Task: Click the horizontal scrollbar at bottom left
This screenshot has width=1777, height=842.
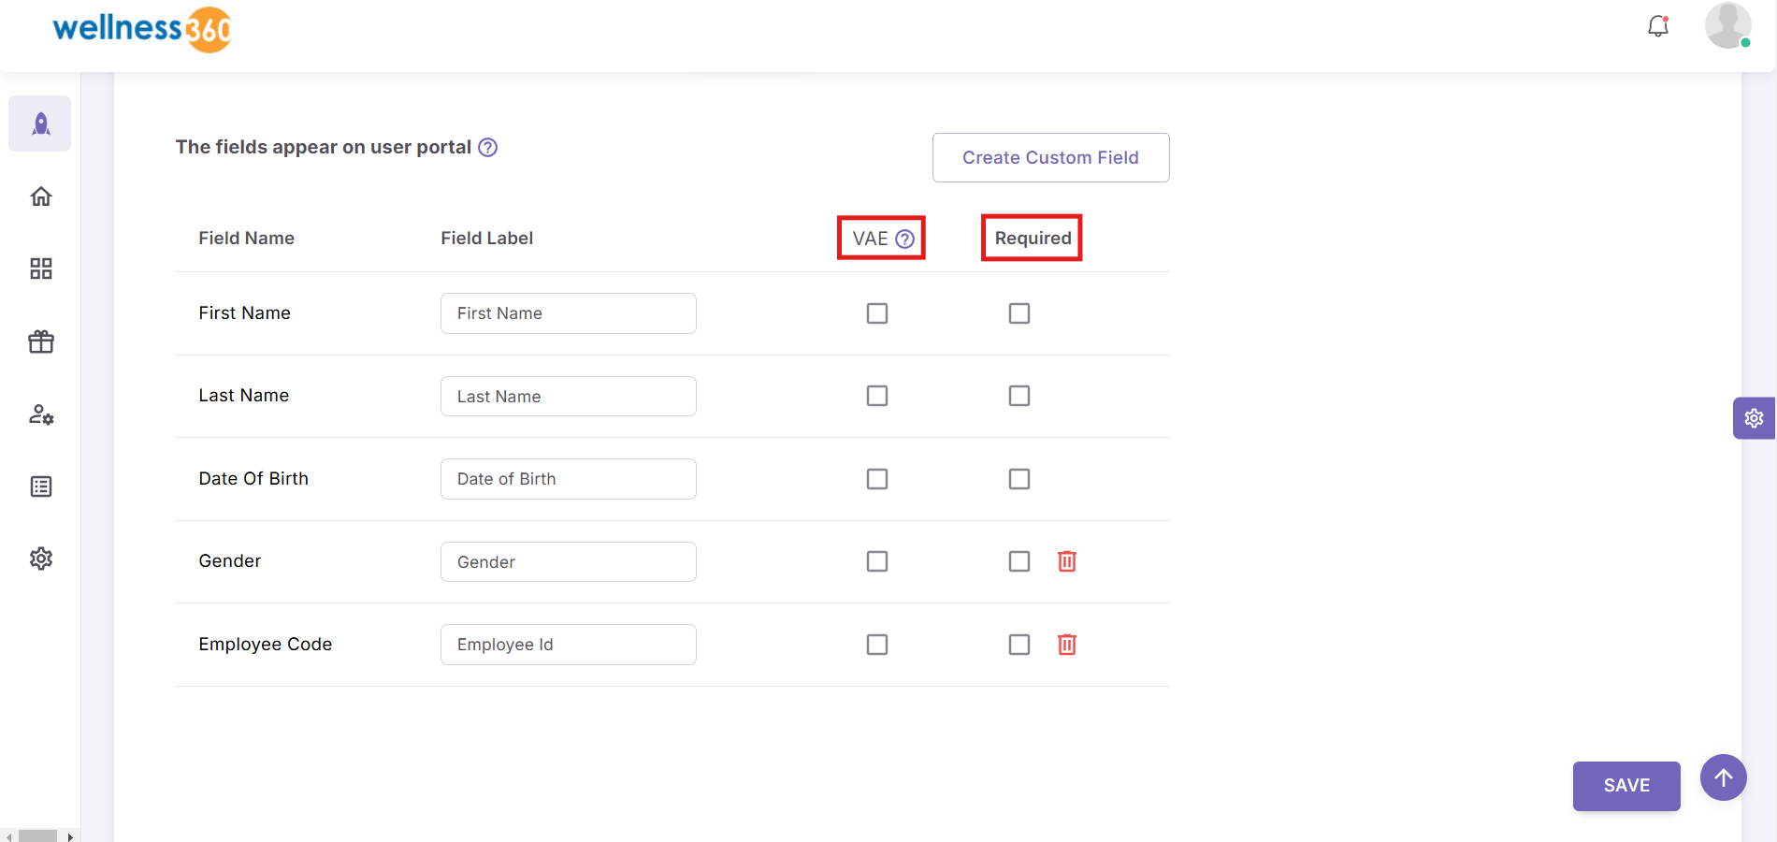Action: (x=38, y=835)
